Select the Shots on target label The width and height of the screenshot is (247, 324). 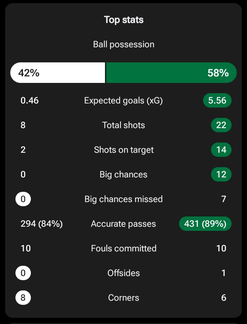(x=123, y=150)
